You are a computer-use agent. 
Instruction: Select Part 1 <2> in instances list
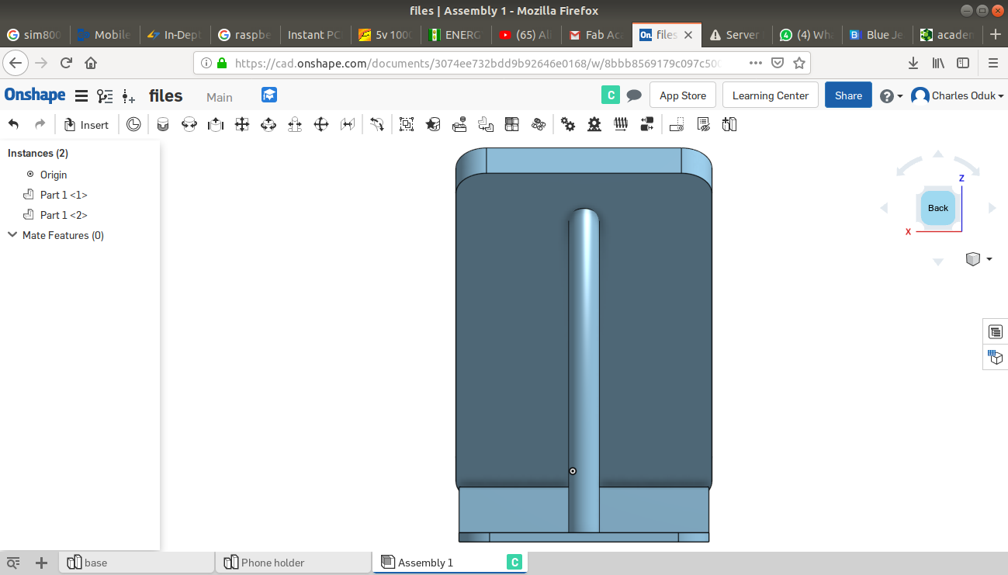[x=64, y=215]
